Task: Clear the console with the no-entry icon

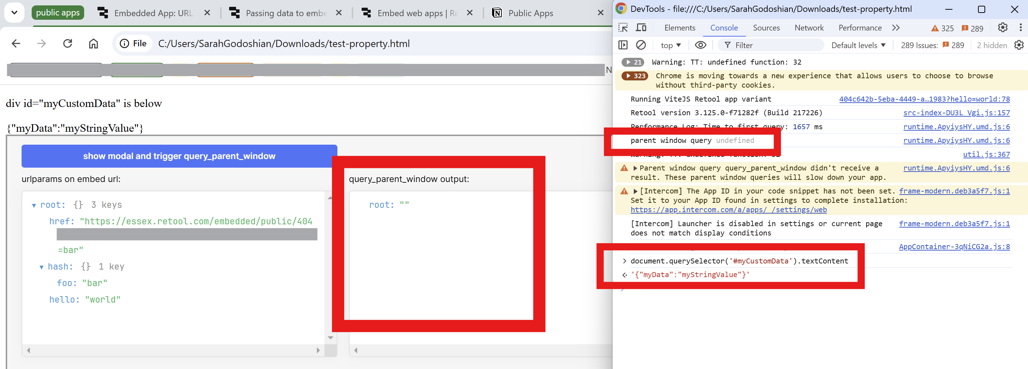Action: (x=641, y=45)
